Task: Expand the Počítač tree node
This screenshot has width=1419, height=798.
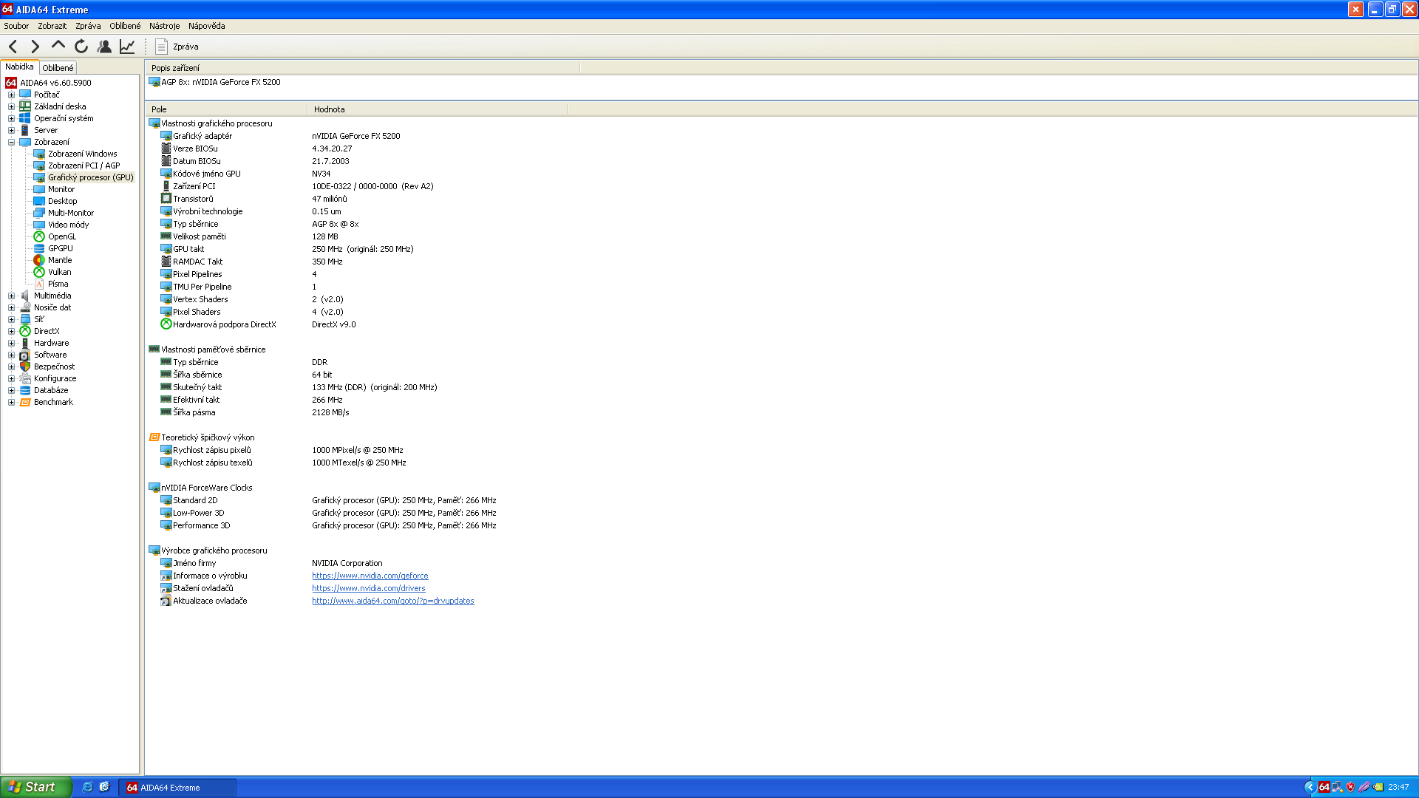Action: coord(11,95)
